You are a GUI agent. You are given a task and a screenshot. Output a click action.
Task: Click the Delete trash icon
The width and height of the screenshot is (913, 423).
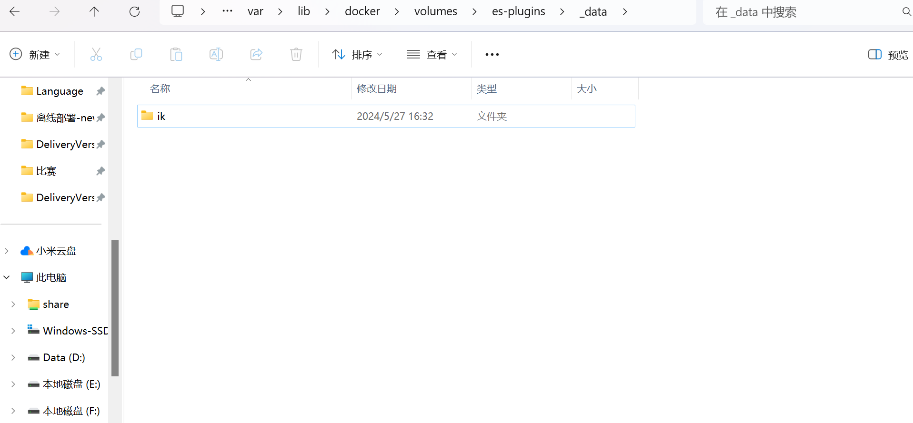coord(296,55)
